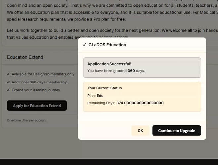The width and height of the screenshot is (218, 165).
Task: Click Apply for Education Extend button
Action: [37, 106]
